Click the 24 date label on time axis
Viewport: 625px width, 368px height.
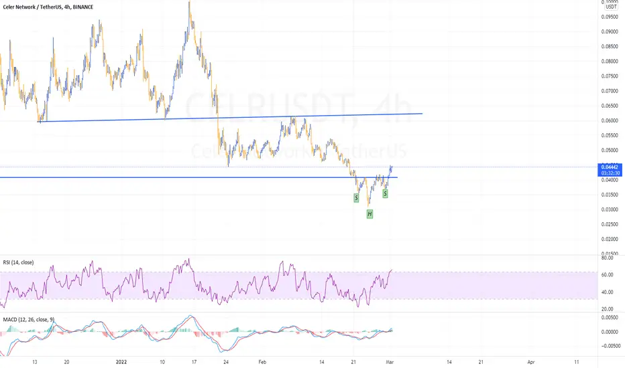226,362
